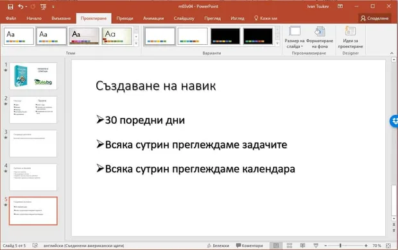Screen dimensions: 398x250
Task: Click the Споделяне share button
Action: 375,18
